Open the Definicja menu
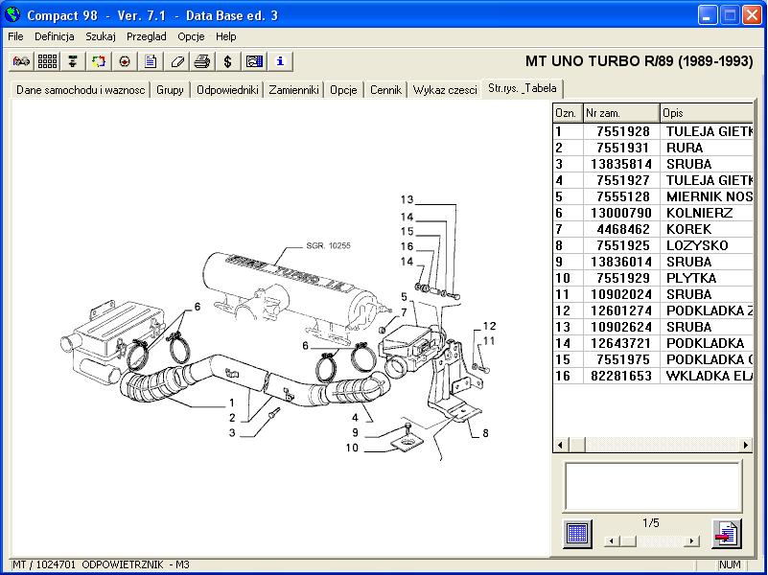Screen dimensions: 768x575 pyautogui.click(x=55, y=36)
